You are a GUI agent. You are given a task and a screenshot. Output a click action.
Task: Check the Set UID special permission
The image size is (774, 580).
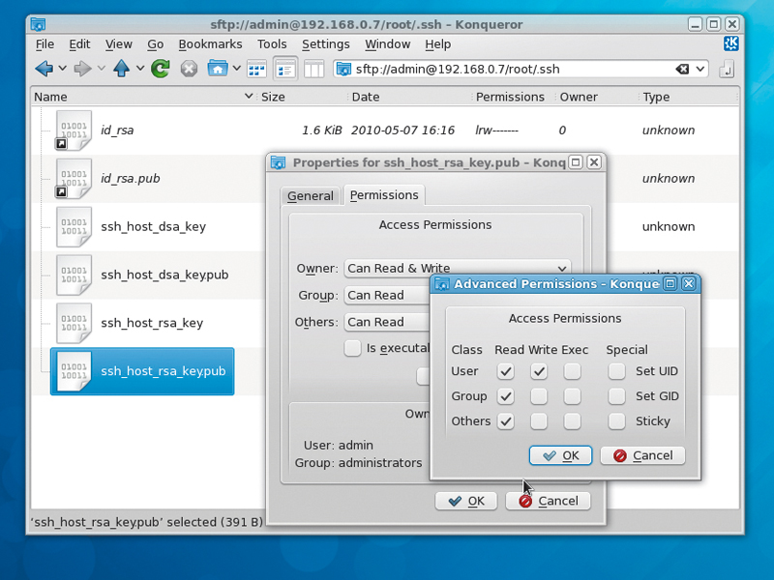point(616,370)
